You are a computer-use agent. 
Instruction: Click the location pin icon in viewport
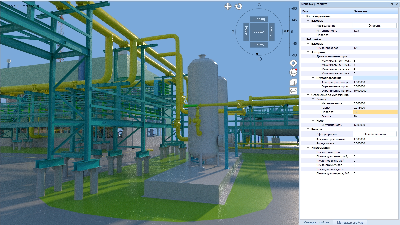click(293, 63)
